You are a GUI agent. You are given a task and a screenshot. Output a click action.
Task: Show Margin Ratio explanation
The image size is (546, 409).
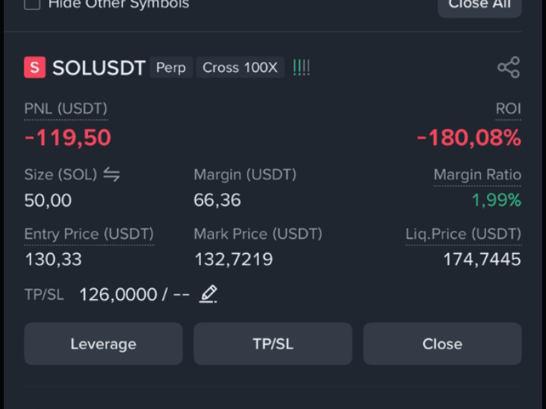pos(478,175)
